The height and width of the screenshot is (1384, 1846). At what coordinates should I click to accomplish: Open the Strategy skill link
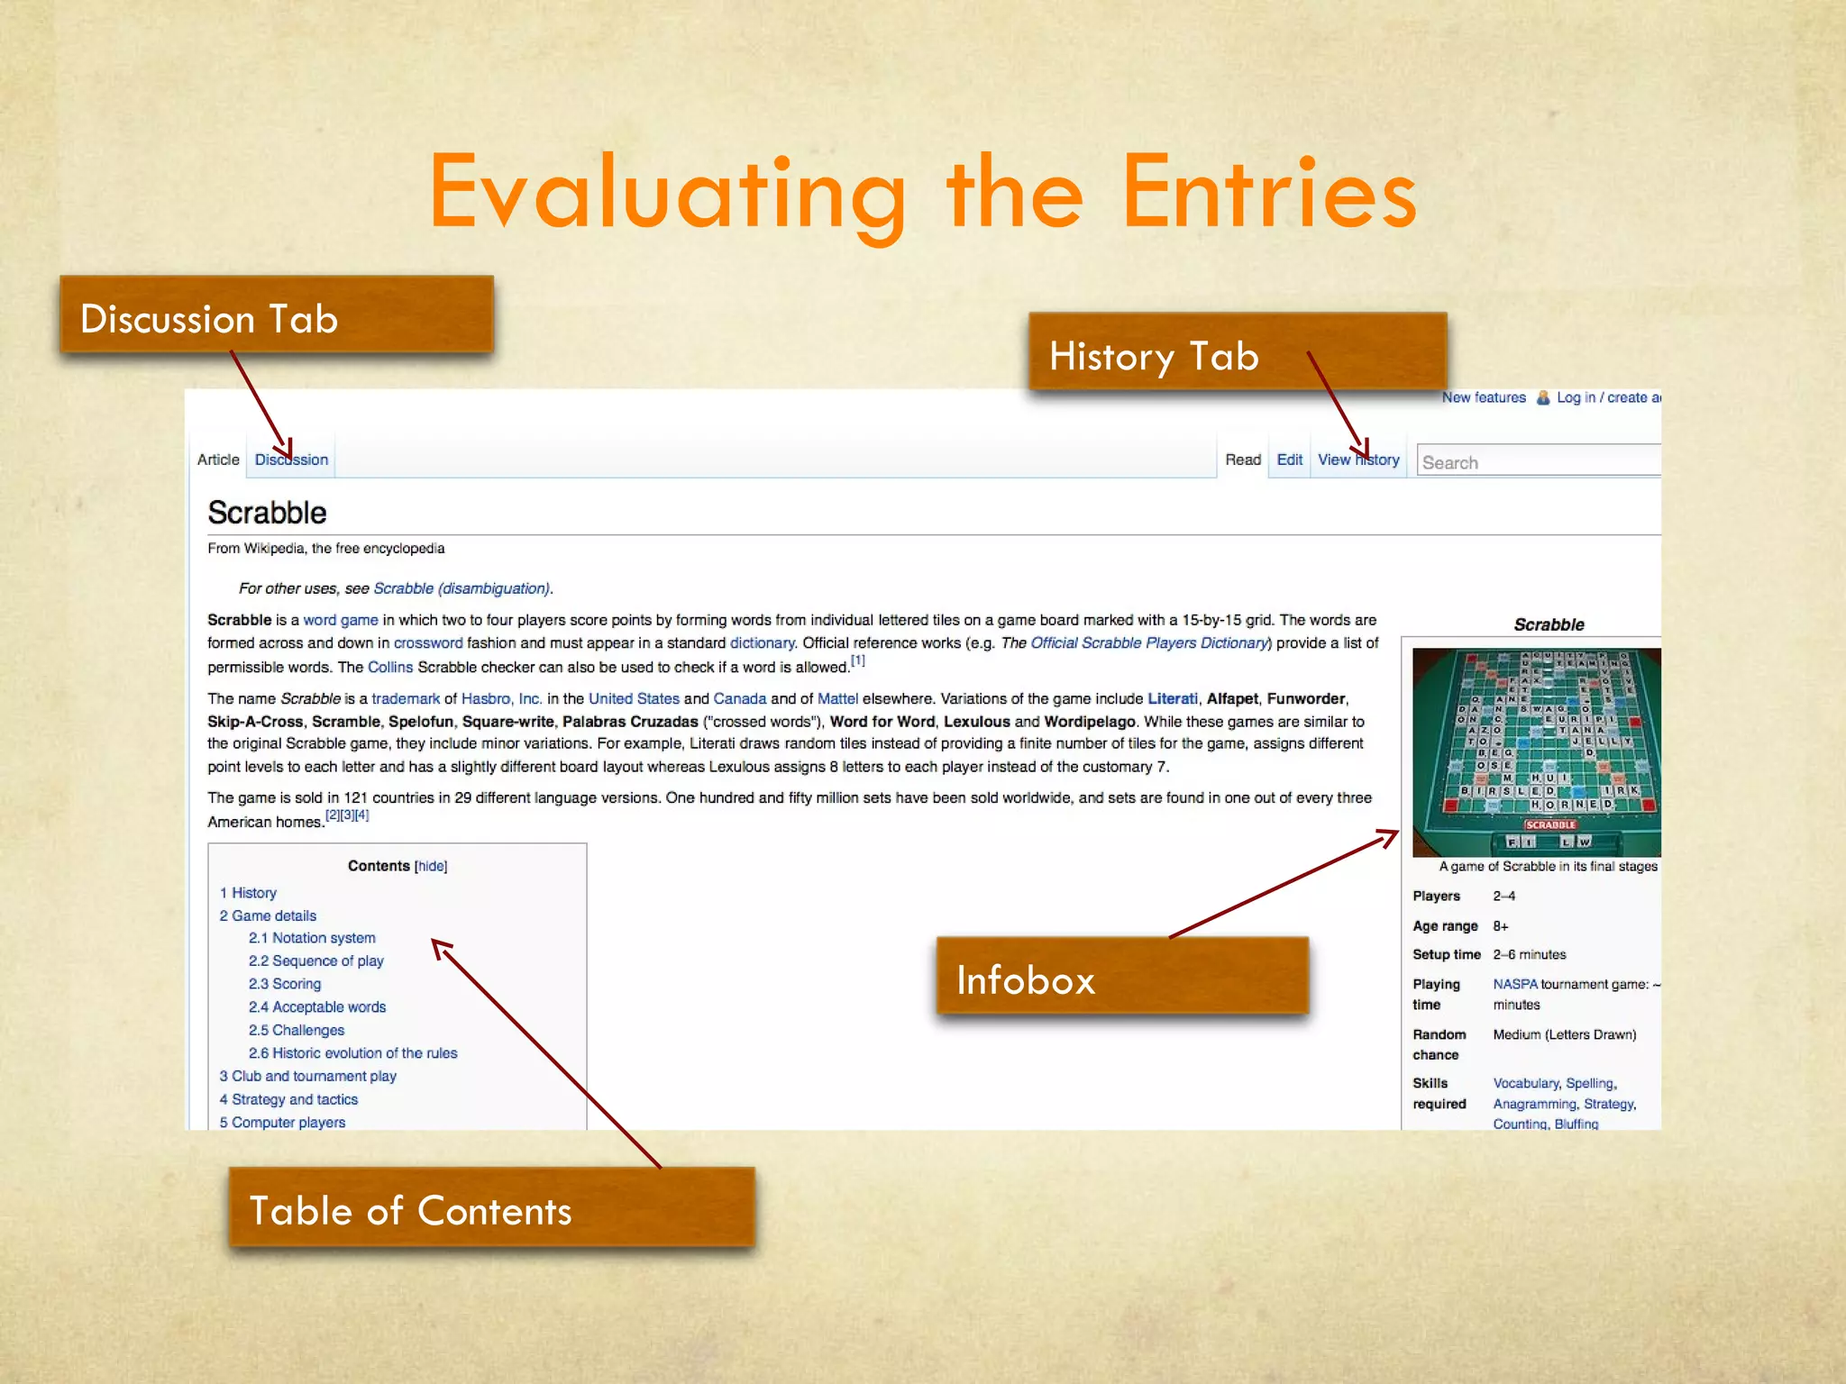[x=1610, y=1104]
